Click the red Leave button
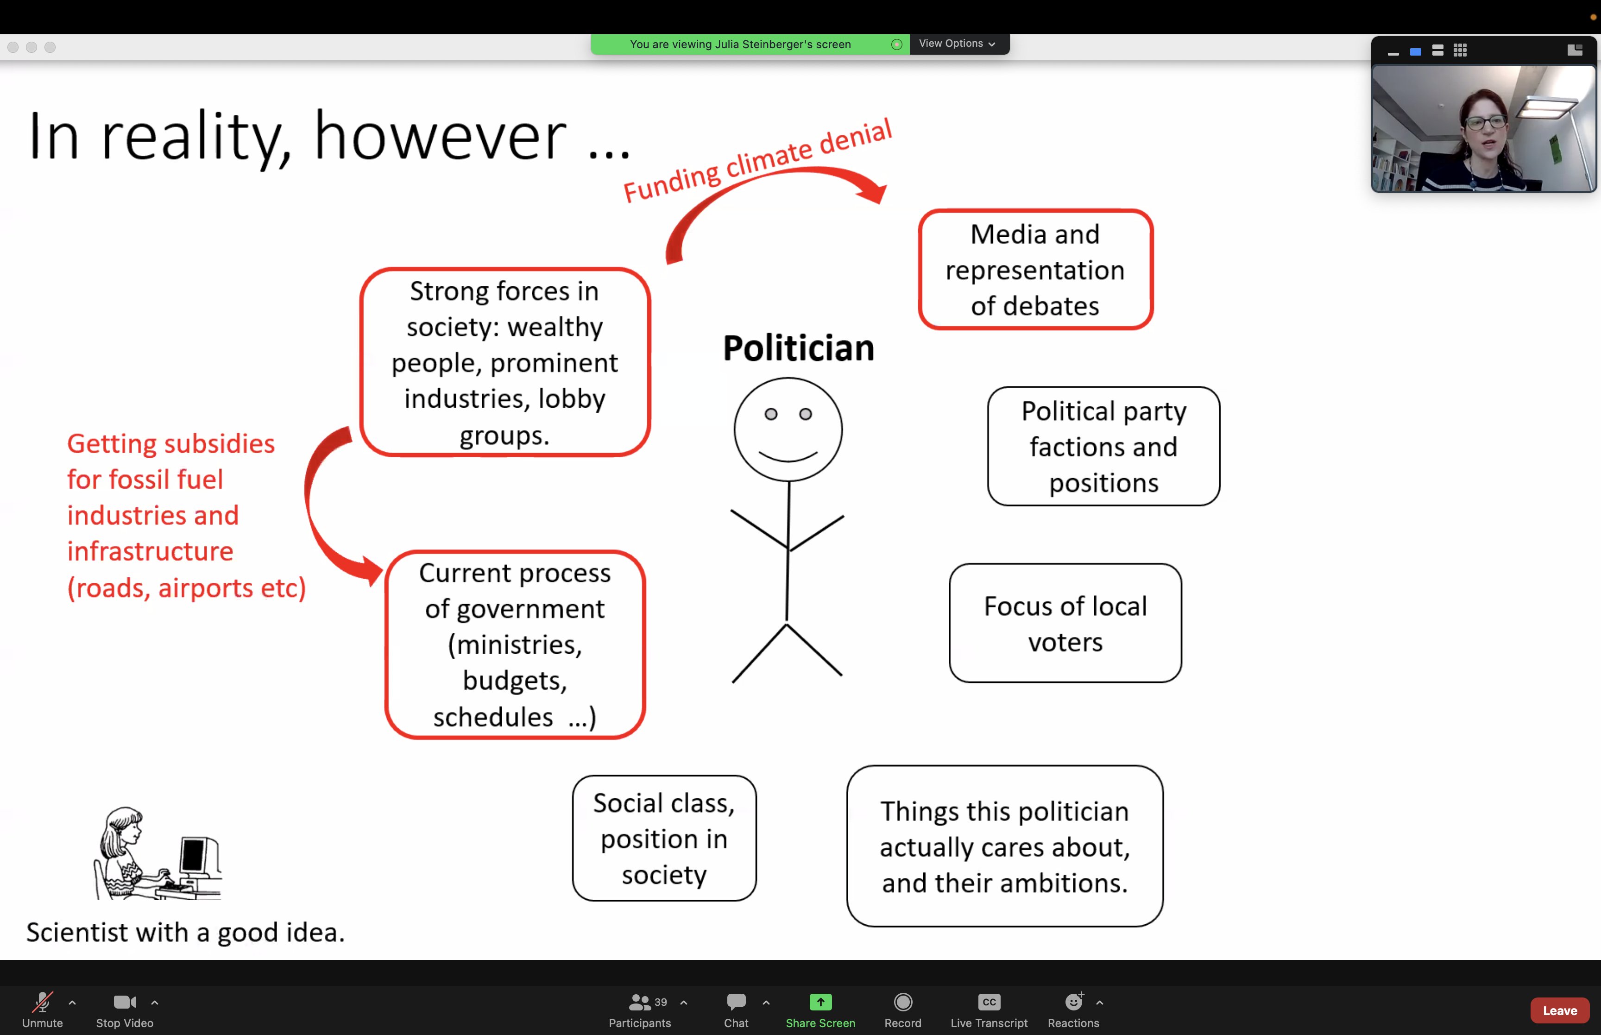The width and height of the screenshot is (1601, 1035). click(x=1559, y=1010)
